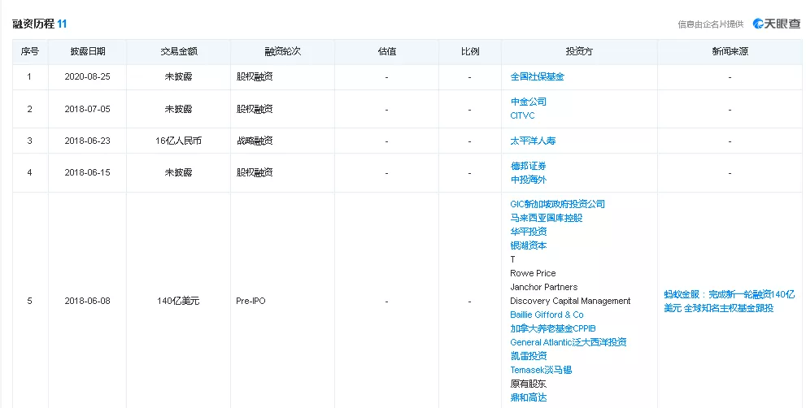Open the 蚂蚁金服 140亿美元 financing news article

point(729,301)
